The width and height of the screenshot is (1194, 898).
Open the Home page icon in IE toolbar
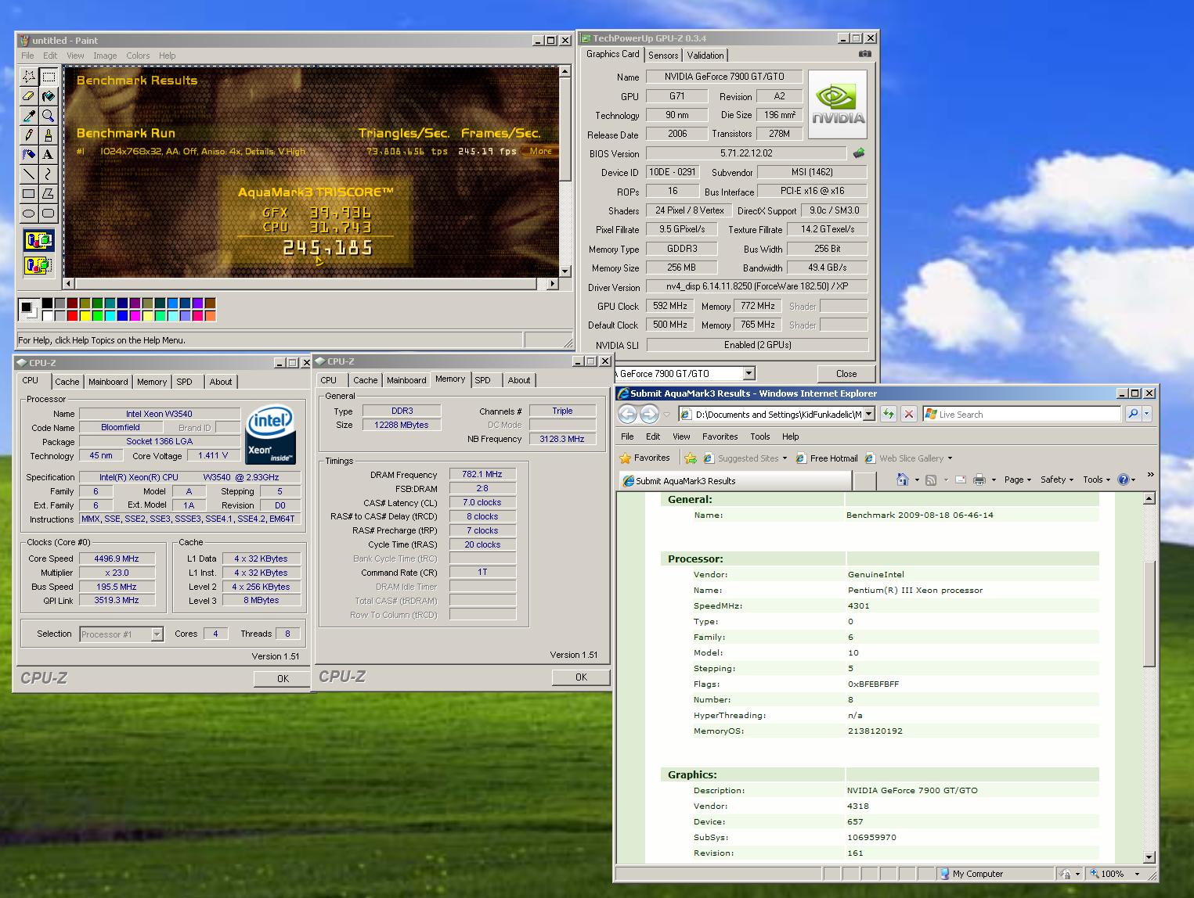coord(903,480)
